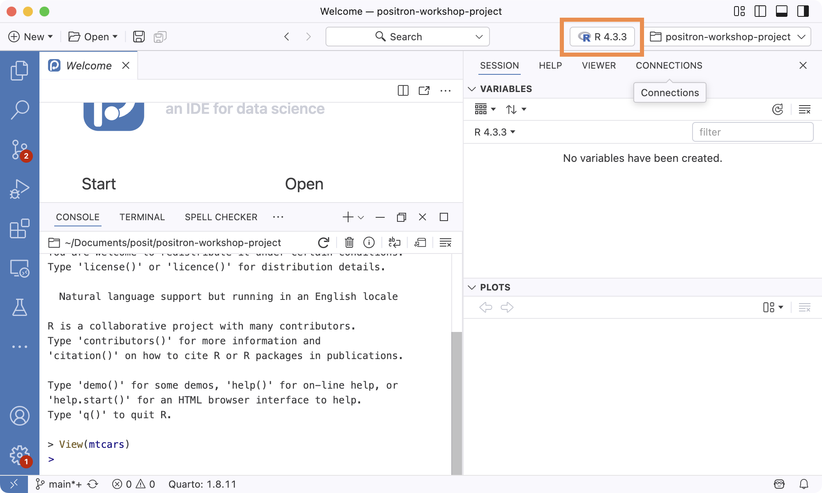Image resolution: width=822 pixels, height=493 pixels.
Task: Open the R 4.3.3 interpreter selector
Action: tap(602, 37)
